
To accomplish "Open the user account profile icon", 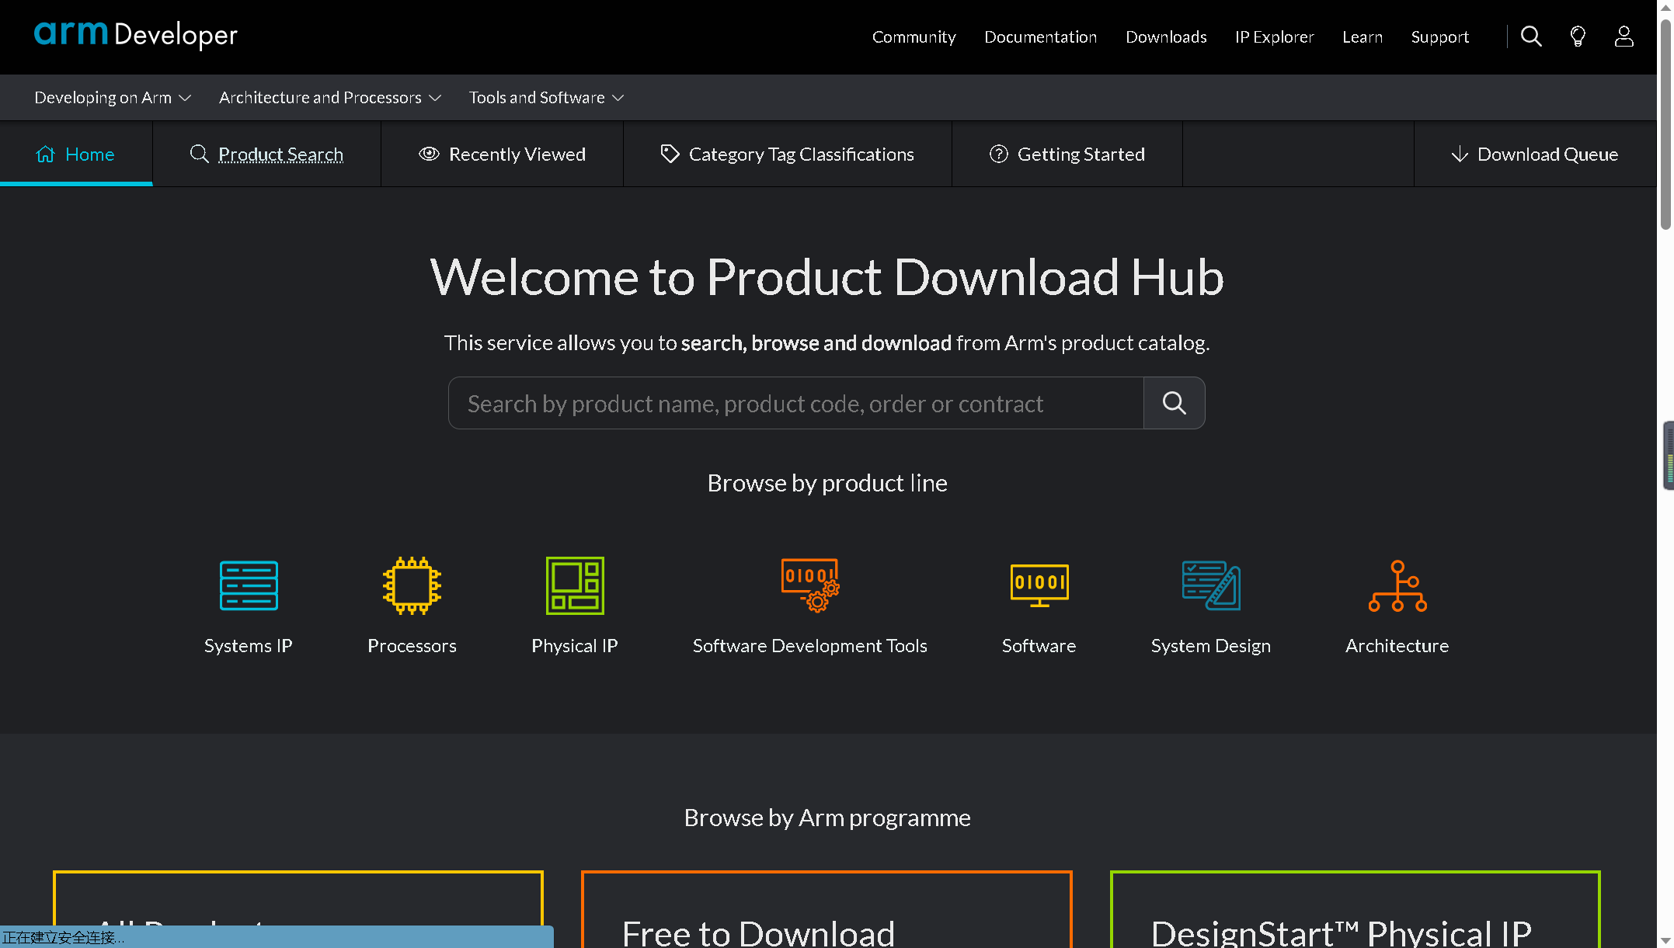I will [1624, 36].
